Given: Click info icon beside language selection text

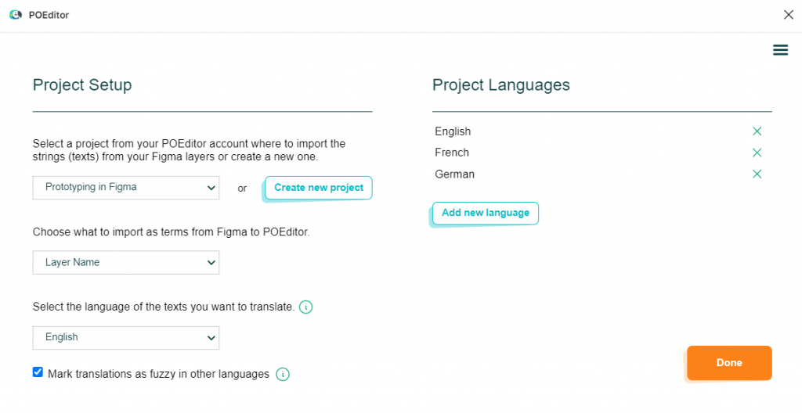Looking at the screenshot, I should (305, 307).
